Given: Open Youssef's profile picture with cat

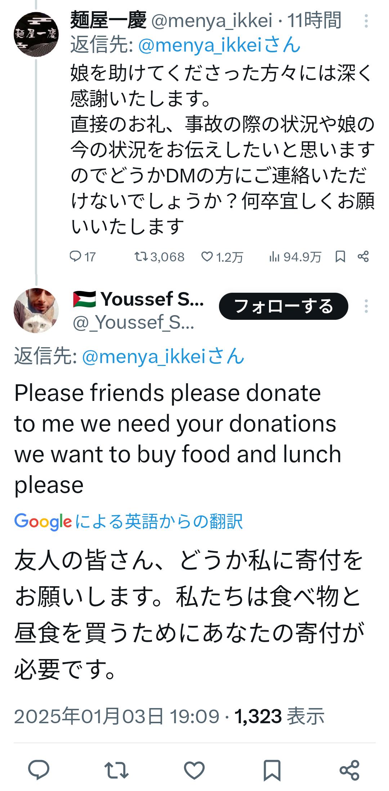Looking at the screenshot, I should [x=36, y=310].
